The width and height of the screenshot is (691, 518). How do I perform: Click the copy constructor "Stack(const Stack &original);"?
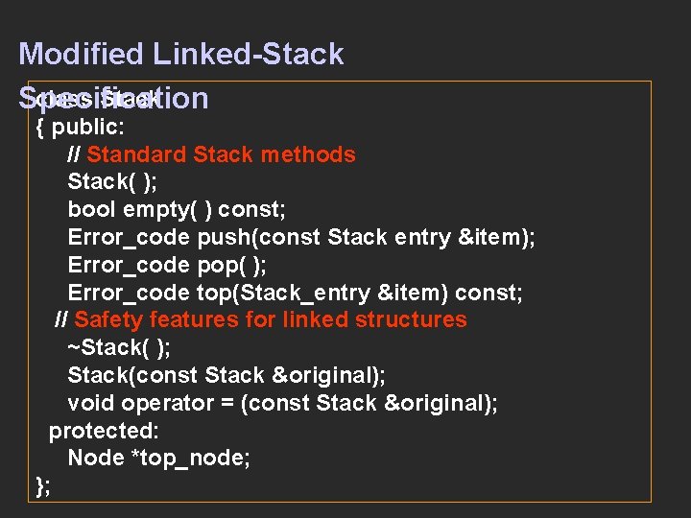(x=226, y=375)
